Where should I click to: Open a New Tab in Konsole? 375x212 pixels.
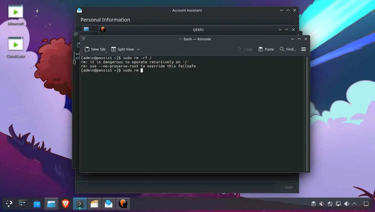point(95,49)
